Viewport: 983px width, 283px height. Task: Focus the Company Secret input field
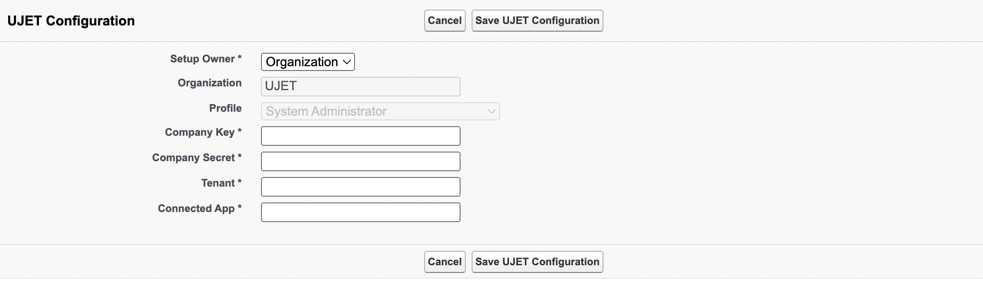click(360, 161)
